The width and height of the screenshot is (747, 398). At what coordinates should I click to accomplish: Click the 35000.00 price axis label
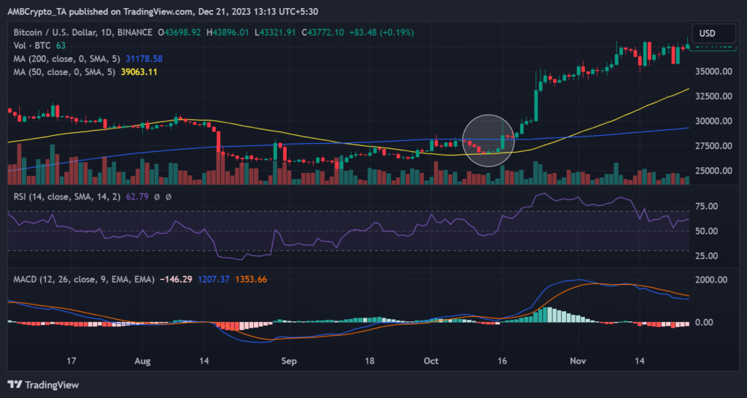coord(715,72)
